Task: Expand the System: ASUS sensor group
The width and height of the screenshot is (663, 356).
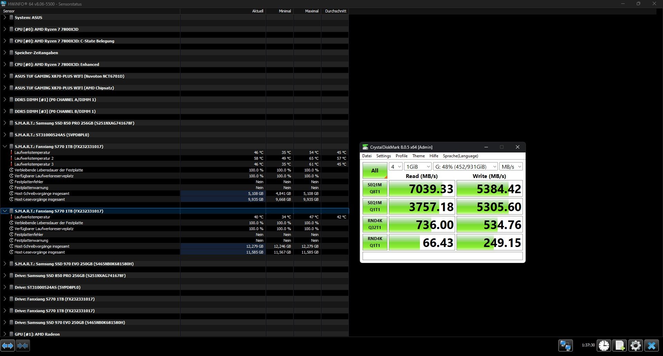Action: [x=4, y=17]
